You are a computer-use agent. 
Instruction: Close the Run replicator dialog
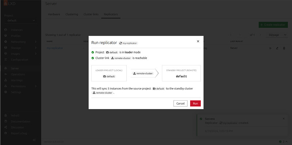[x=198, y=41]
